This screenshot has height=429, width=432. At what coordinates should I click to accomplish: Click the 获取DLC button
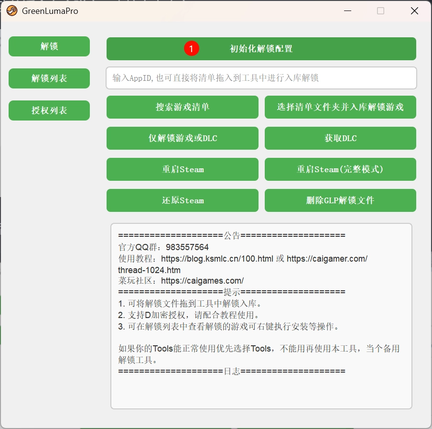(340, 138)
